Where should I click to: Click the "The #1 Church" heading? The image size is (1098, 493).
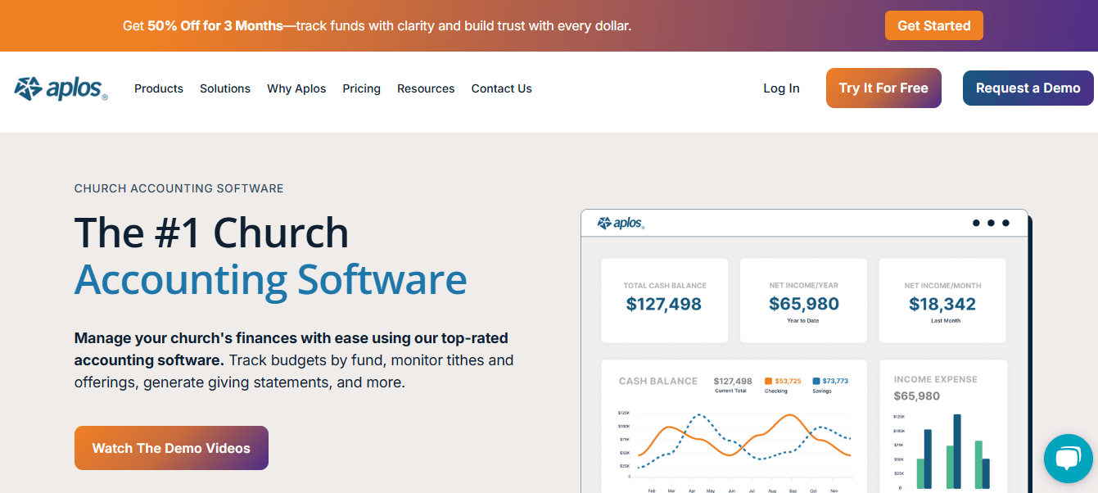pos(211,233)
